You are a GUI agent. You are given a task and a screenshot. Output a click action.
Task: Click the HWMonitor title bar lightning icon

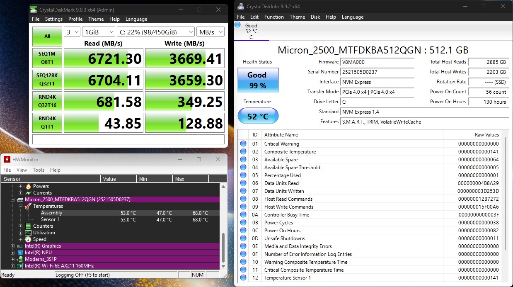pos(7,160)
